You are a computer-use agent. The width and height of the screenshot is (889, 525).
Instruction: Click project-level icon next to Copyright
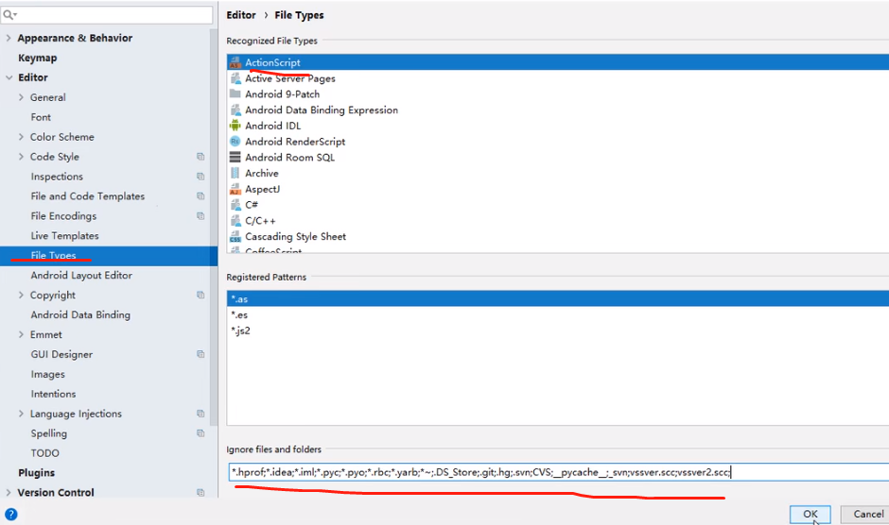coord(200,295)
